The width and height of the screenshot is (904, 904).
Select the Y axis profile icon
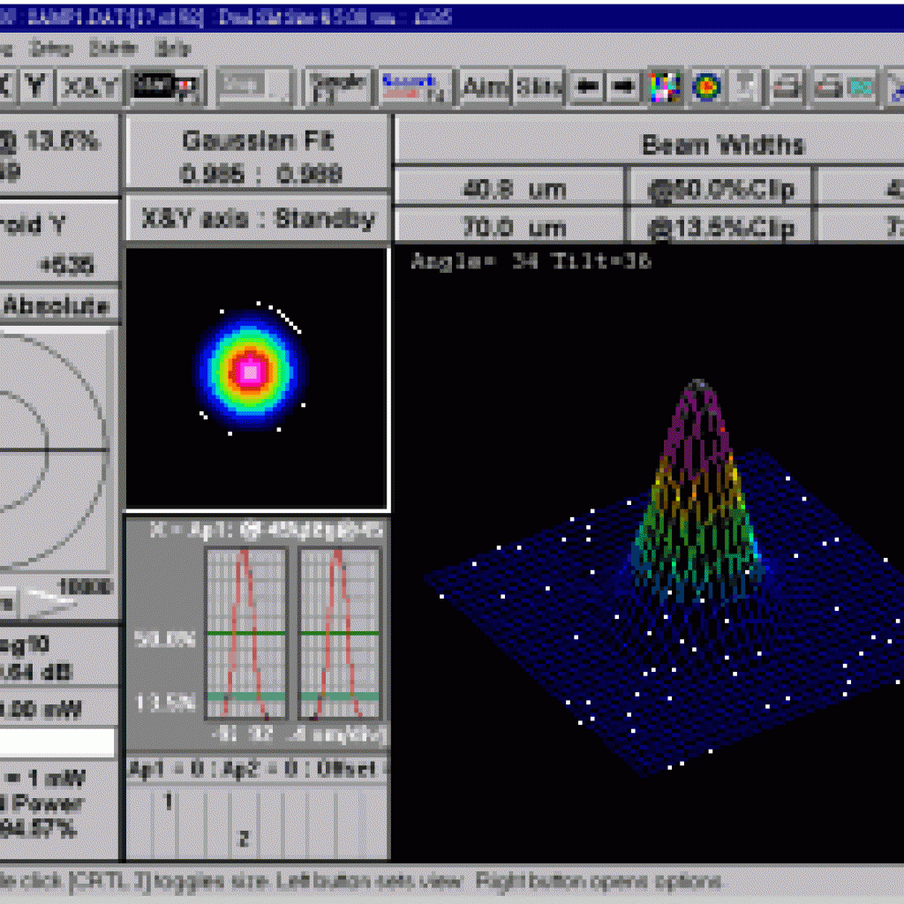click(34, 86)
